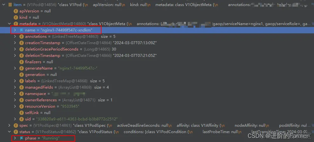Expand the namespace arrow

tap(15, 94)
